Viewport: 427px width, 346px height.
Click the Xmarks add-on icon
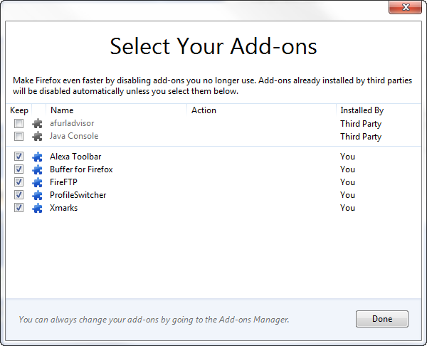[x=37, y=208]
